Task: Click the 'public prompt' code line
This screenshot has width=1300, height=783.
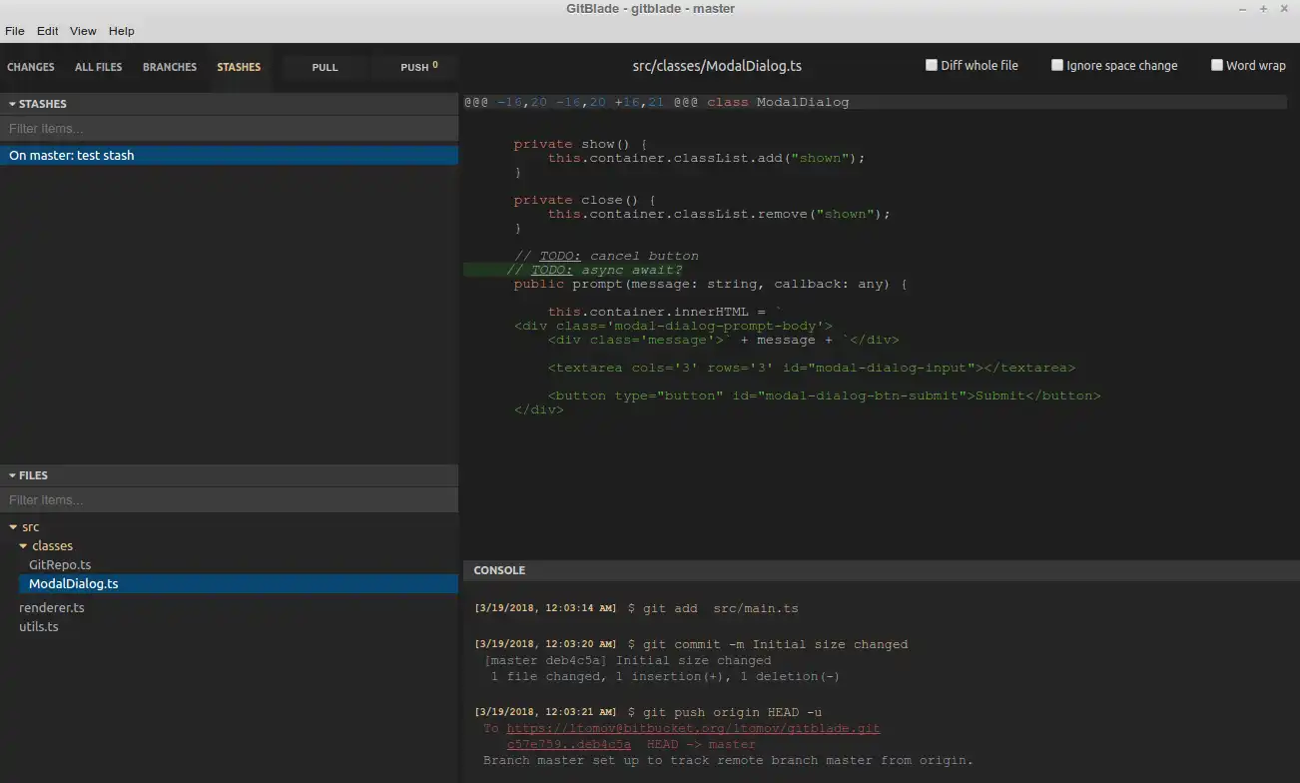Action: pos(710,284)
